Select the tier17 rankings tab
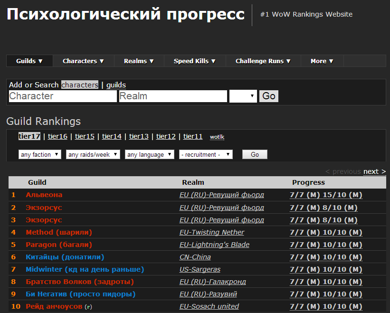390x313 pixels. point(29,136)
